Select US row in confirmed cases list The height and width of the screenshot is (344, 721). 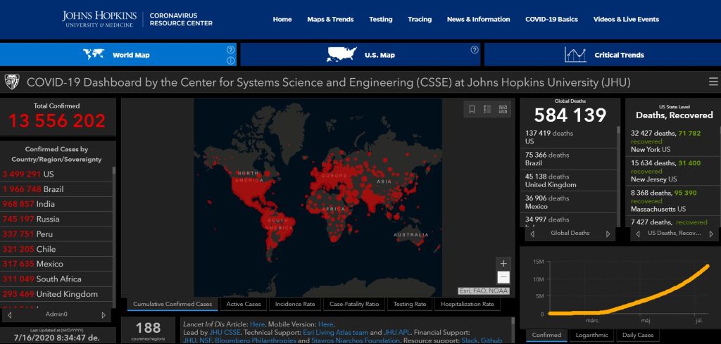(56, 174)
